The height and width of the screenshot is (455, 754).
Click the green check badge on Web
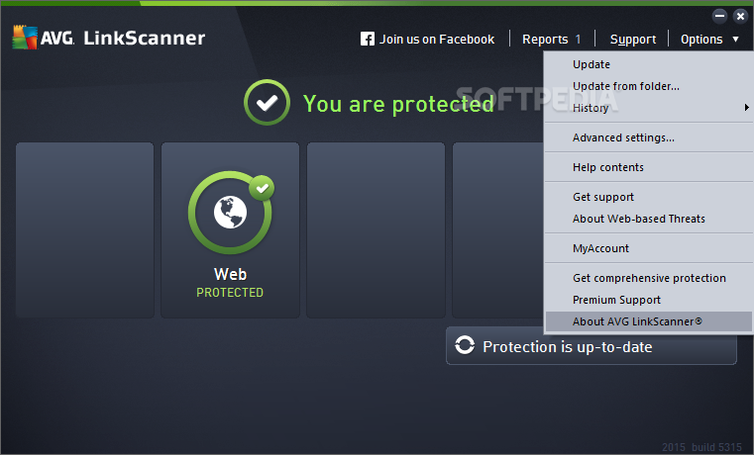[262, 188]
